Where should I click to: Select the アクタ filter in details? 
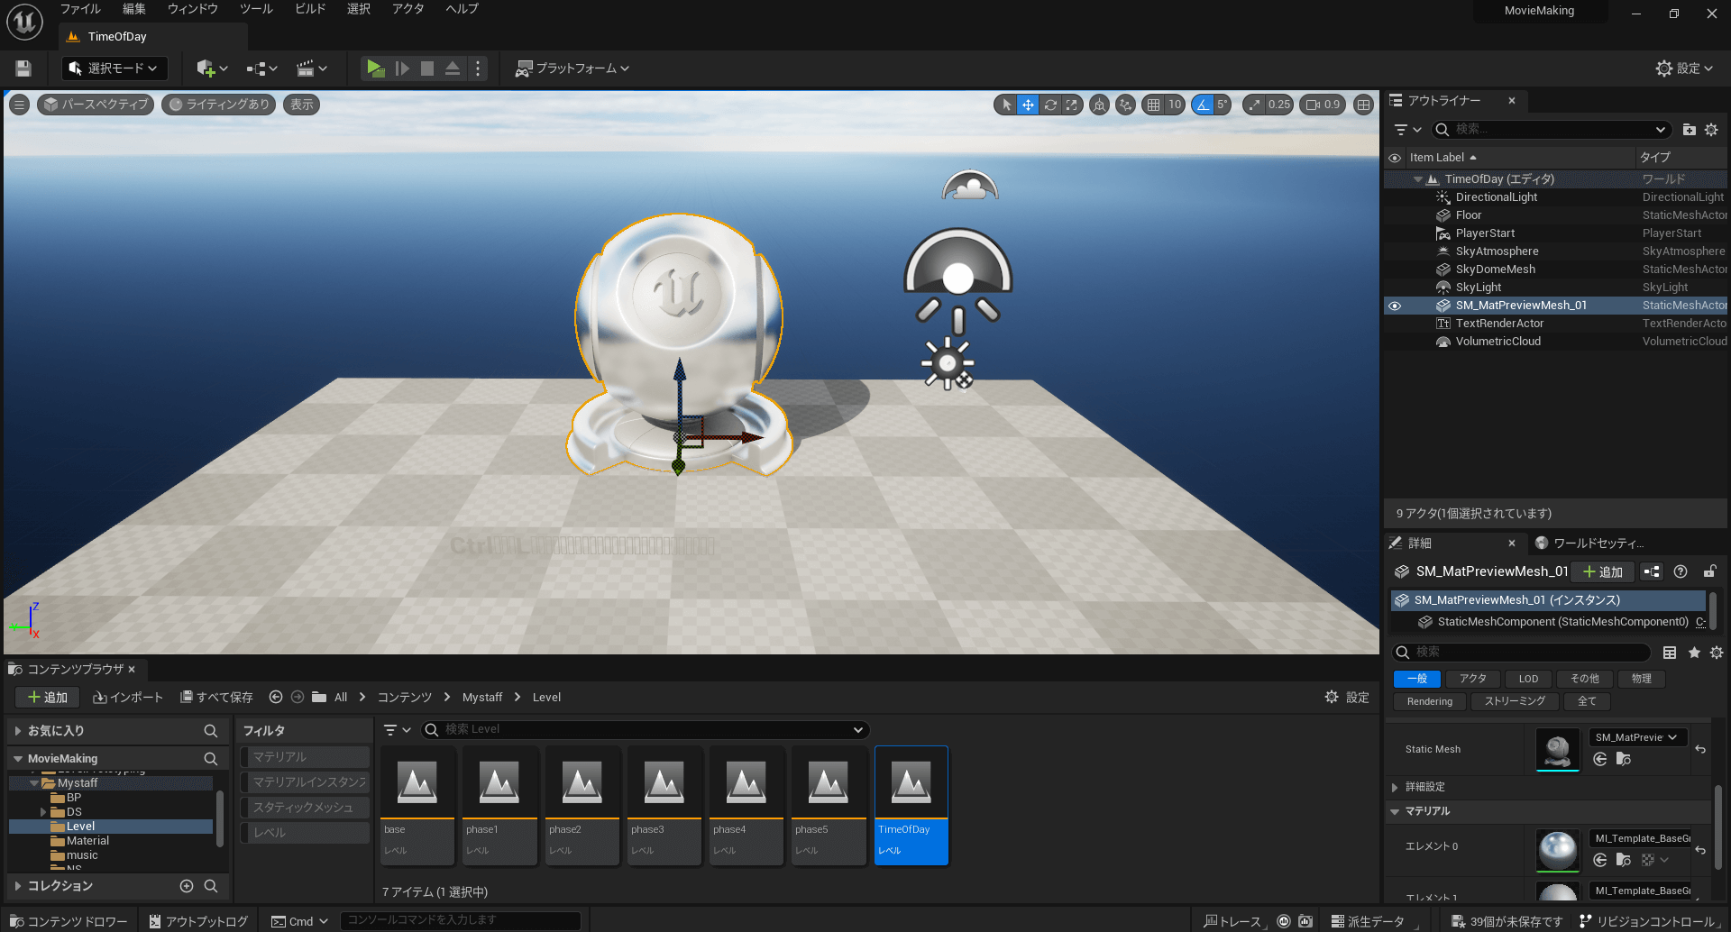point(1473,679)
